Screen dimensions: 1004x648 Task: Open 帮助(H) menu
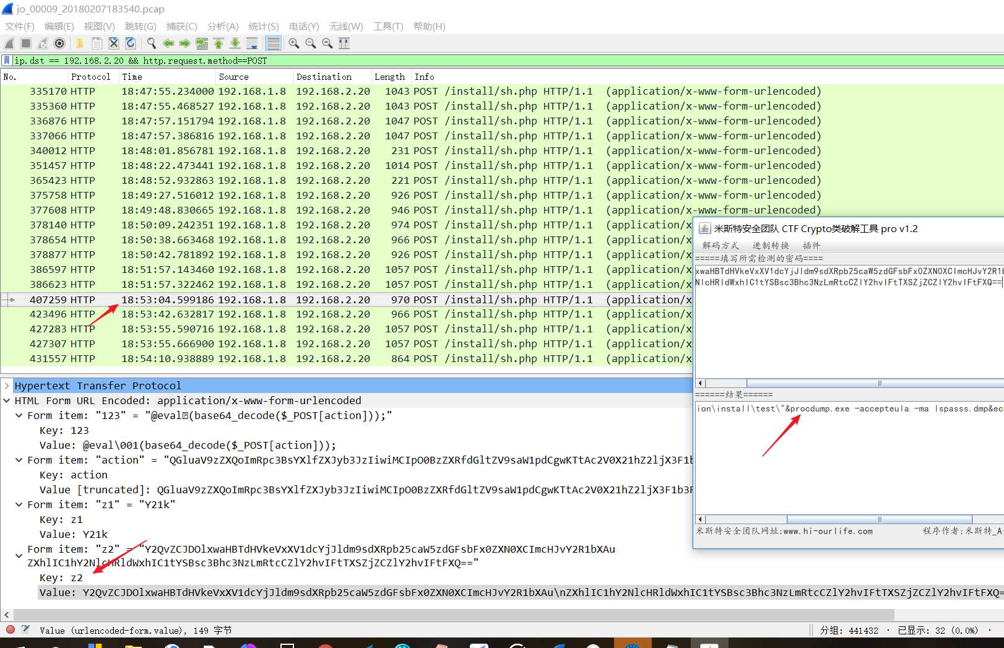[x=429, y=26]
